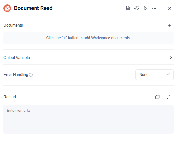Copy the remark using the copy icon
This screenshot has width=178, height=146.
click(x=158, y=97)
